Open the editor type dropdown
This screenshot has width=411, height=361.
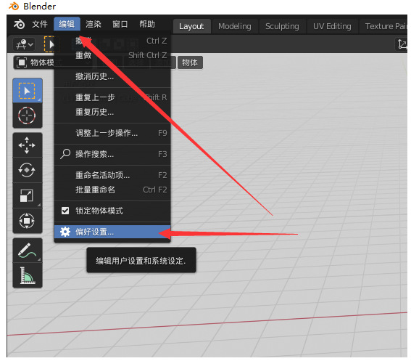[x=24, y=44]
